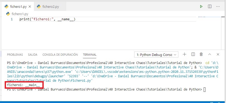This screenshot has height=103, width=226.
Task: Click the minimap on the editor
Action: pyautogui.click(x=202, y=17)
